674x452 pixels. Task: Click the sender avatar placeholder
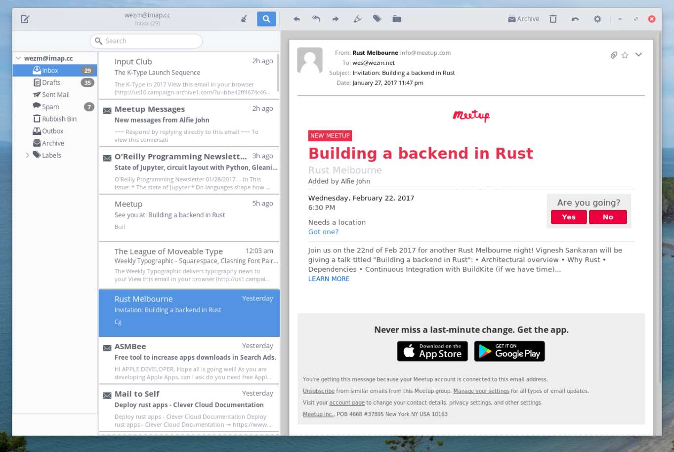pyautogui.click(x=310, y=60)
